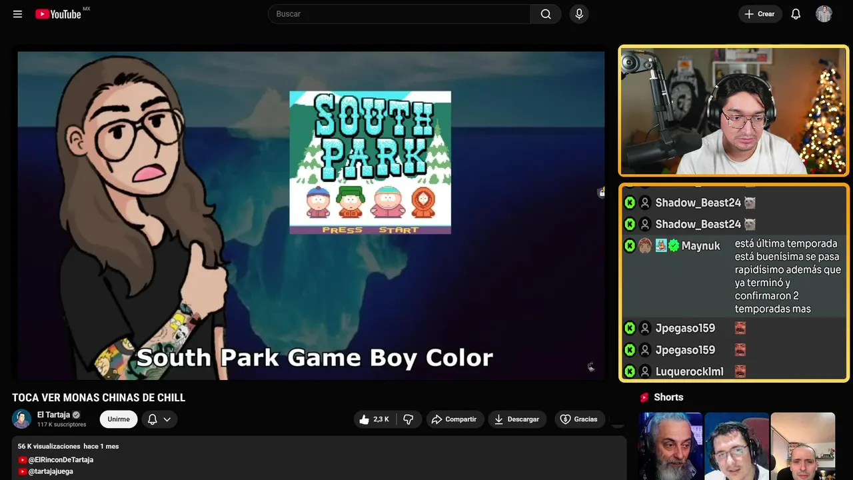Image resolution: width=853 pixels, height=480 pixels.
Task: Click the Descargar download button
Action: 517,419
